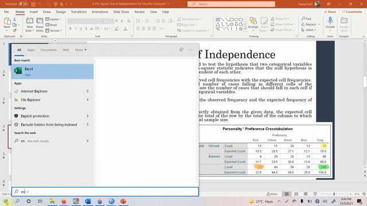
Task: Click the Text Highlight Color swatch
Action: coord(116,29)
